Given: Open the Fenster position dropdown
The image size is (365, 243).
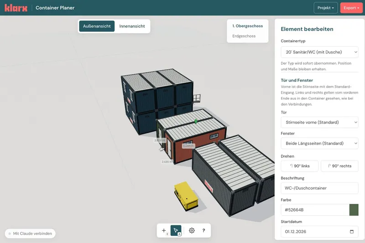Looking at the screenshot, I should pyautogui.click(x=320, y=144).
